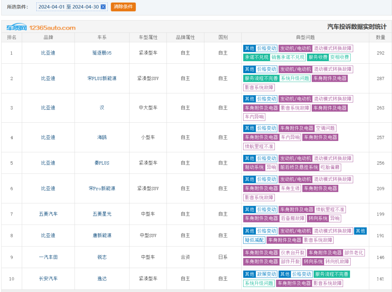Select the 一汽丰田 brand link
Viewport: 392px width, 292px height.
tap(48, 257)
